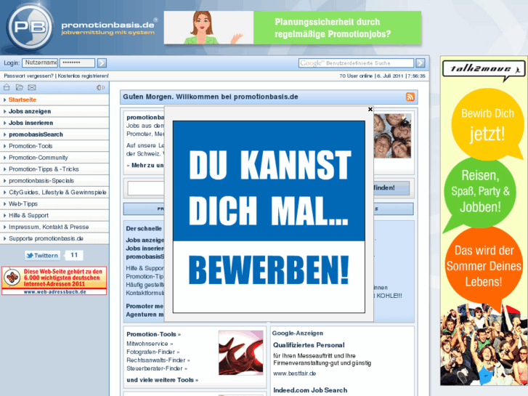Click the Planungssicherheit Promotionjobs top banner
Viewport: 528px width, 396px height.
[293, 28]
